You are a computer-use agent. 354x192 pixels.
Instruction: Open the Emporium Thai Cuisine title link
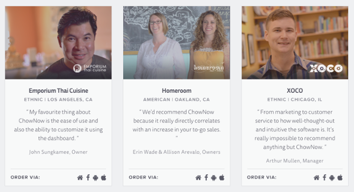point(58,91)
